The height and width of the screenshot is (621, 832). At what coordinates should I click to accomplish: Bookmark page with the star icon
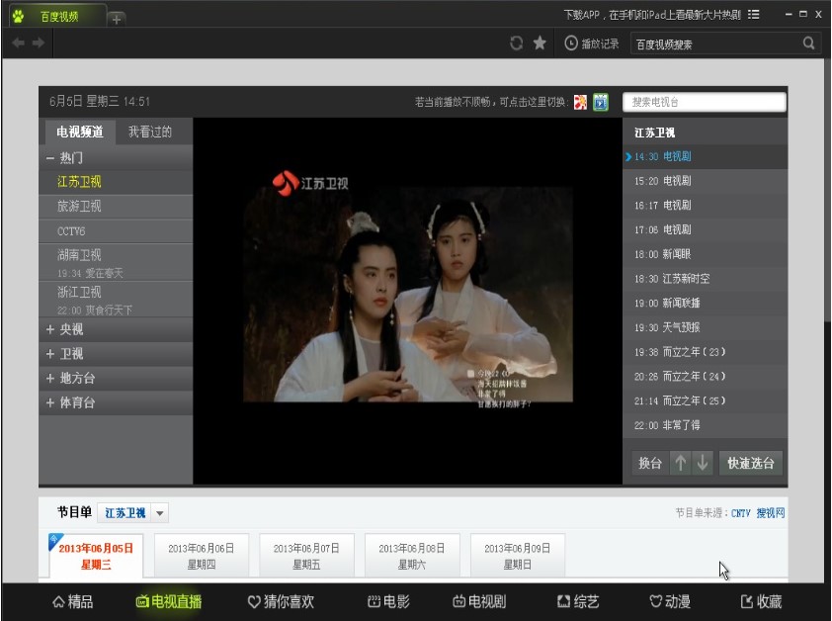click(540, 44)
